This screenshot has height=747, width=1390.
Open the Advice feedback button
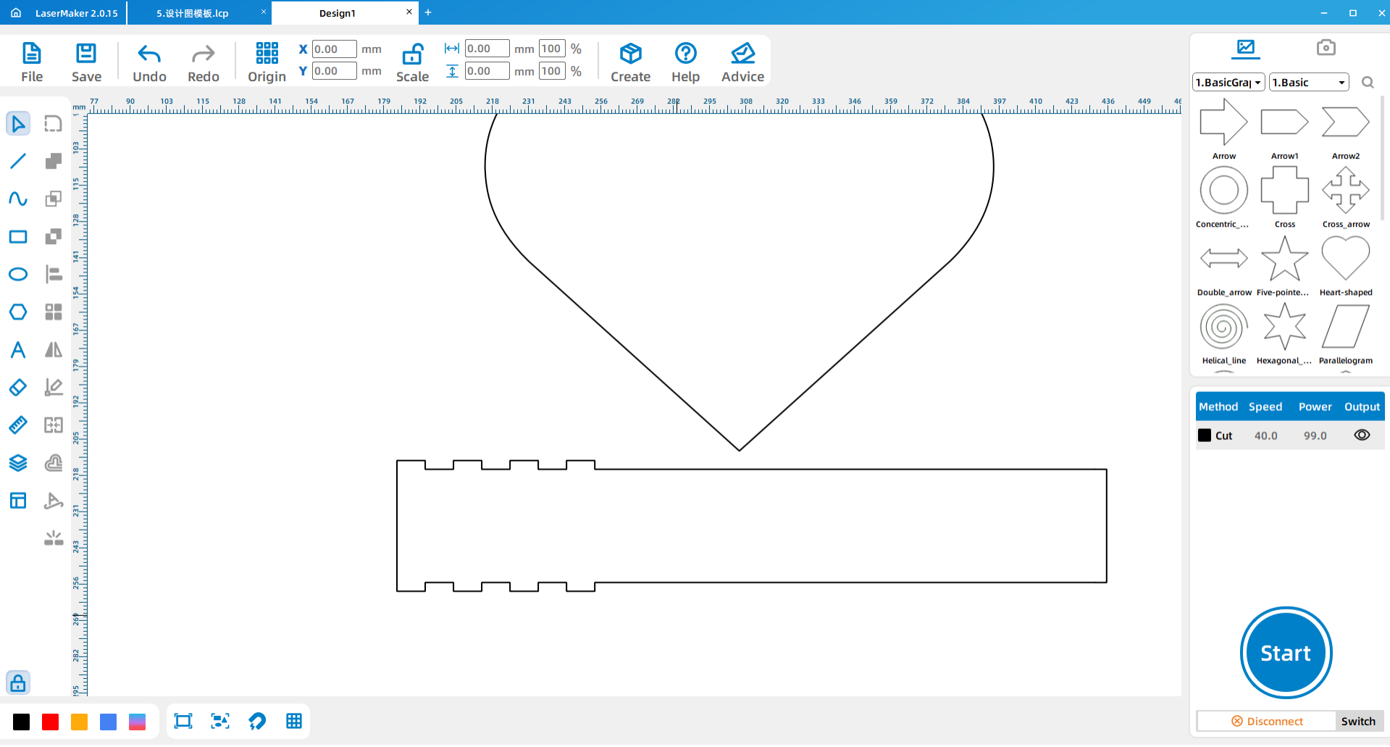pyautogui.click(x=742, y=62)
